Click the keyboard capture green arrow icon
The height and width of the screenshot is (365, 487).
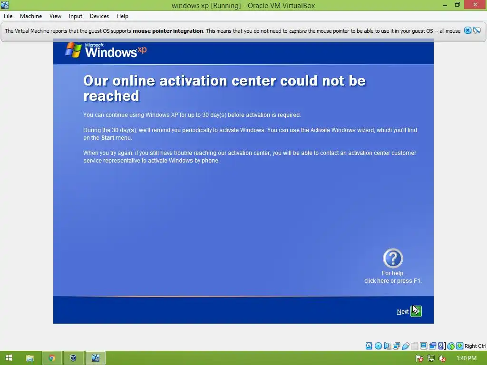point(460,346)
